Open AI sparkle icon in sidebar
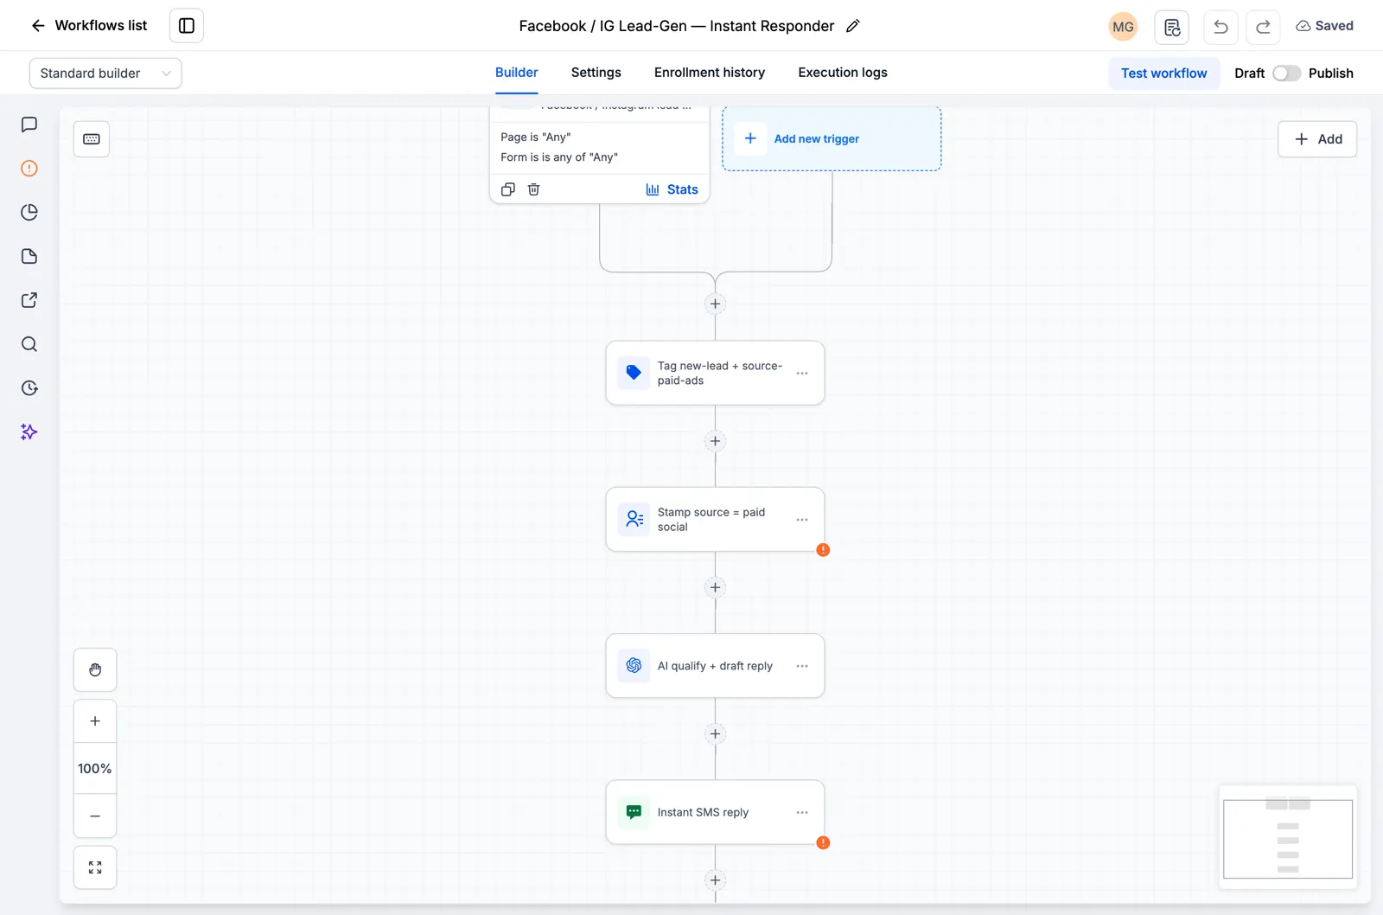The image size is (1383, 915). tap(29, 432)
